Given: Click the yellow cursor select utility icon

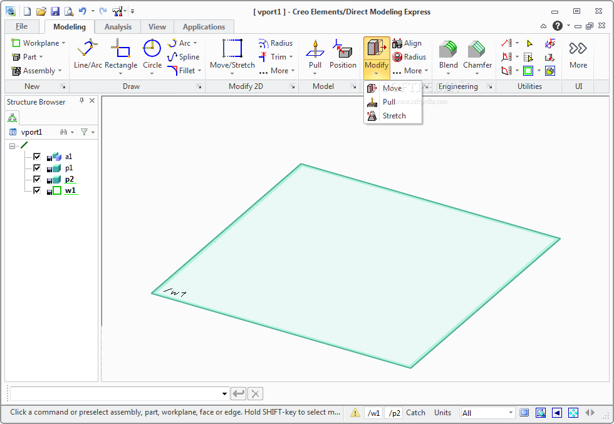Looking at the screenshot, I should [x=529, y=43].
